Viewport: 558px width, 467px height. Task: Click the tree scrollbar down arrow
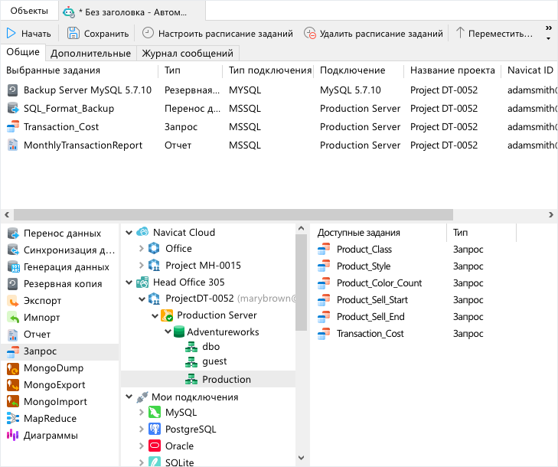[301, 457]
